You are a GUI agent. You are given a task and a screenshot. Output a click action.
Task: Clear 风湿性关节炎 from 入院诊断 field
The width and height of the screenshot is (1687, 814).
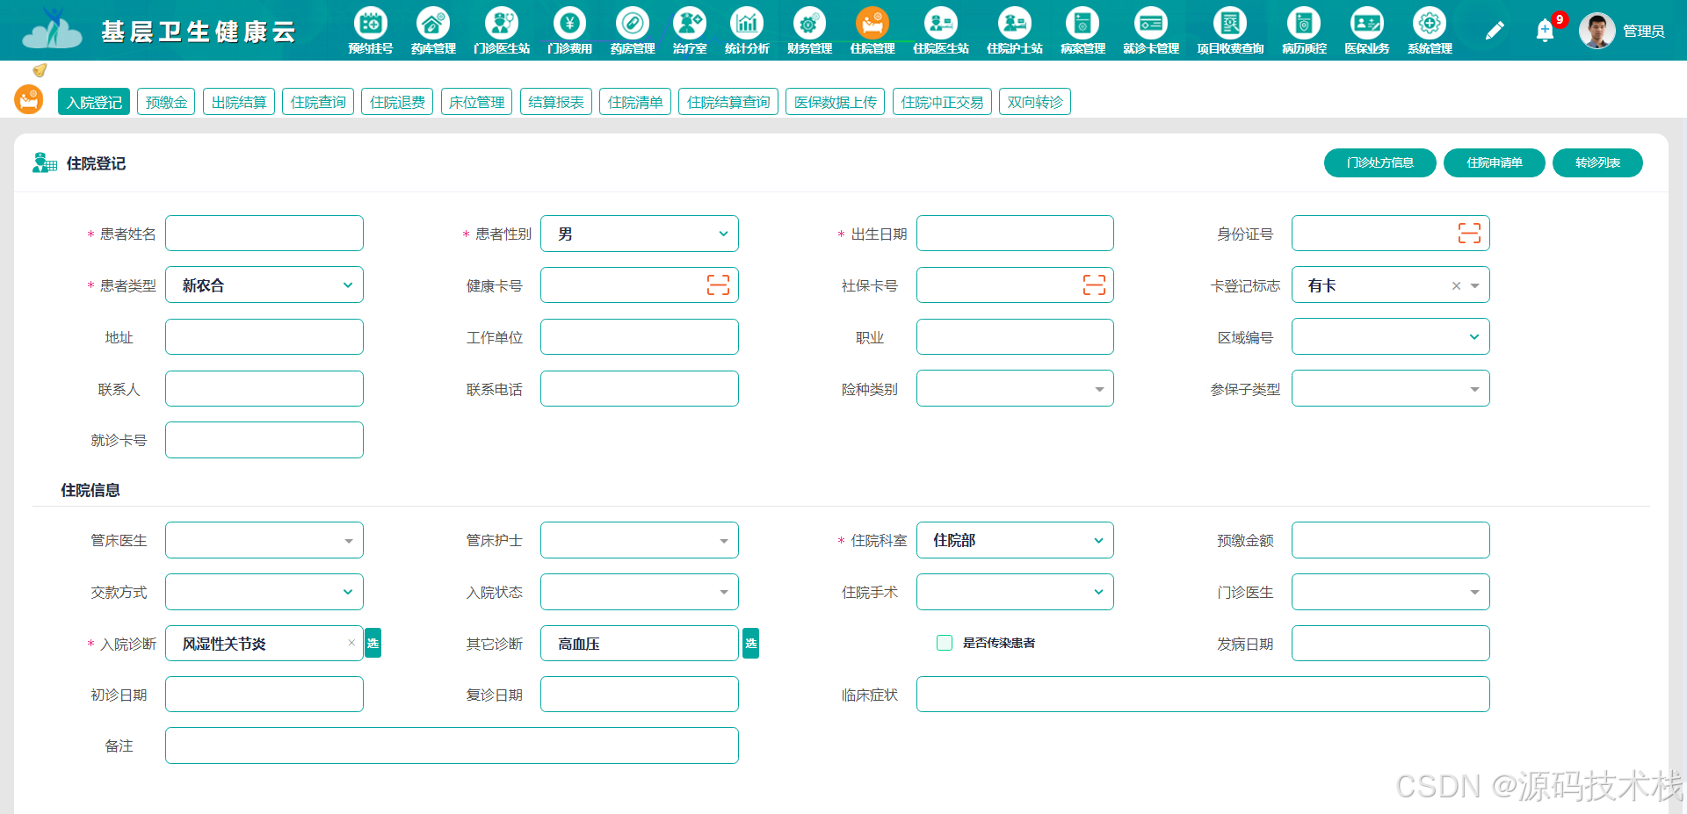point(351,643)
